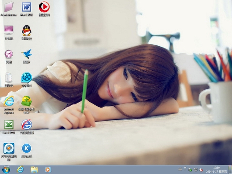
Task: Select the pink Computer monitor icon
Action: pos(9,30)
